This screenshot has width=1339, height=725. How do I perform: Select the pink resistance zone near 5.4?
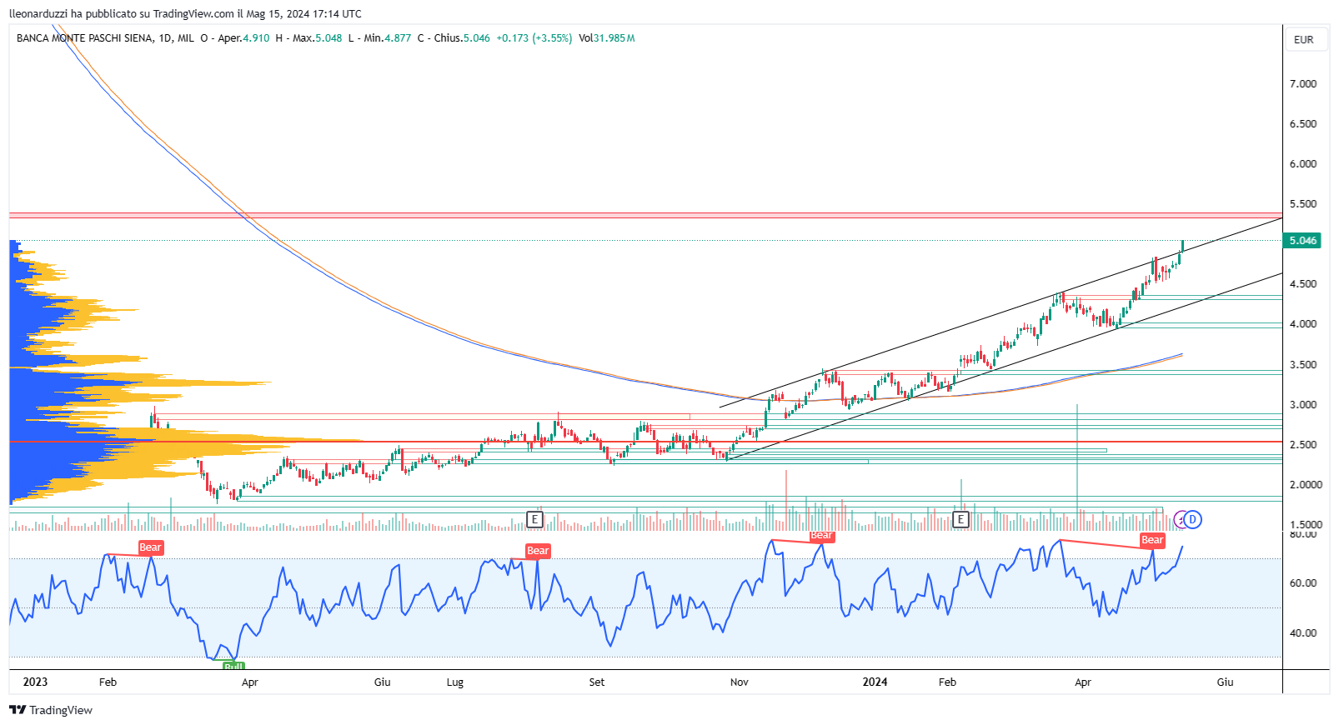pos(645,216)
